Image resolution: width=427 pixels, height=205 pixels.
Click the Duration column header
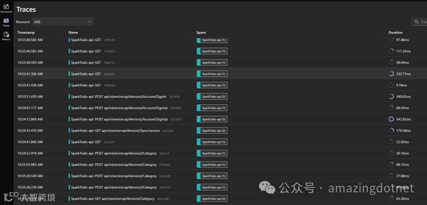coord(395,32)
